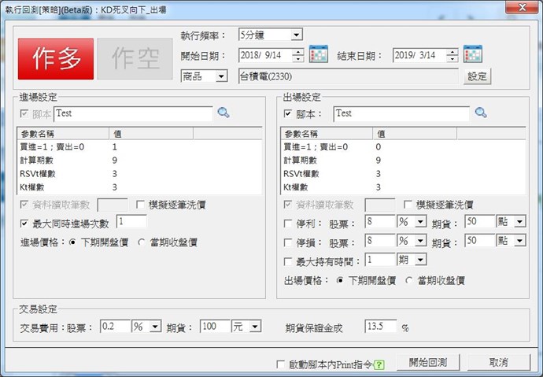Cancel the dialog with 取消 button

[499, 363]
